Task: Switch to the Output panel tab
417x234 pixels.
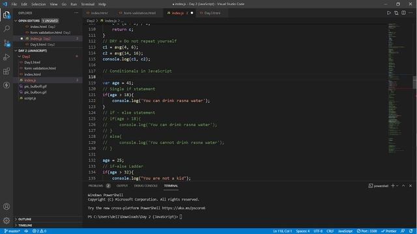Action: pos(122,186)
